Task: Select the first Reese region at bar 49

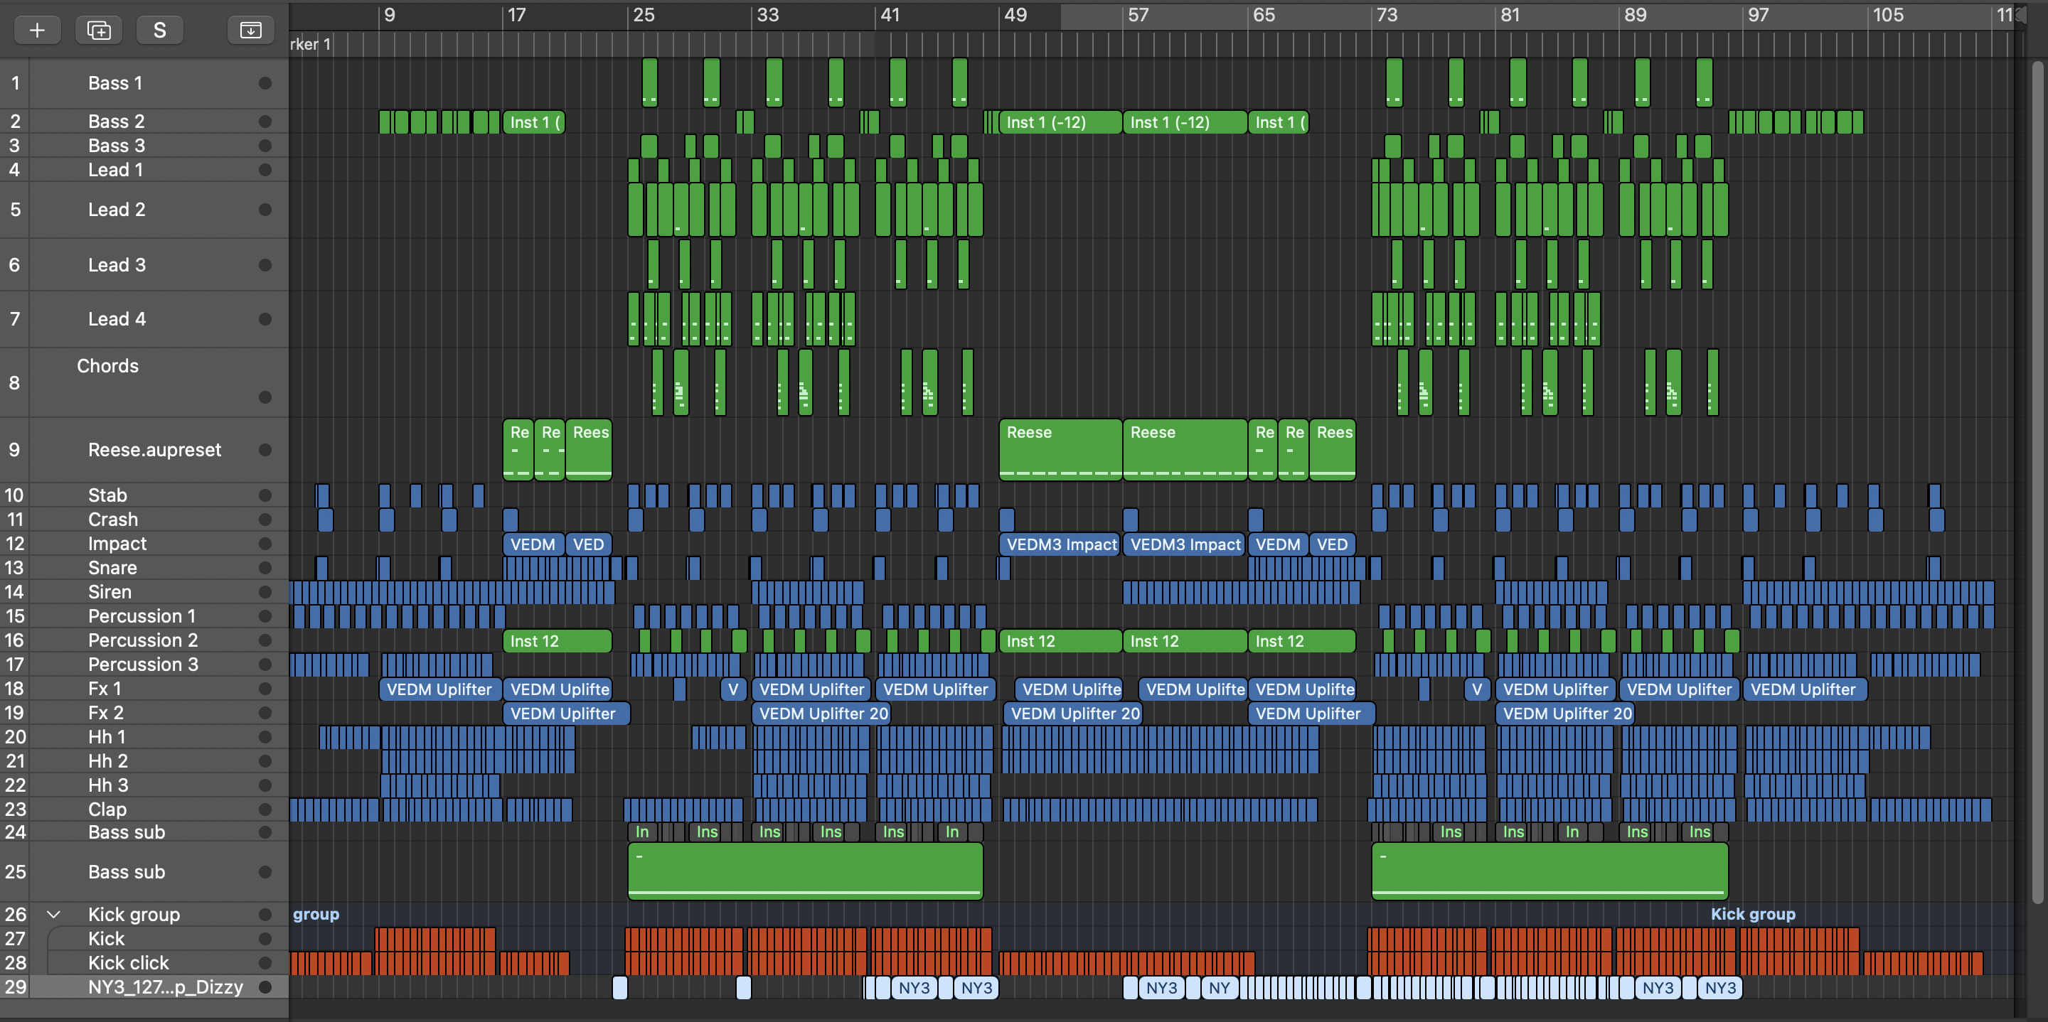Action: click(1060, 449)
